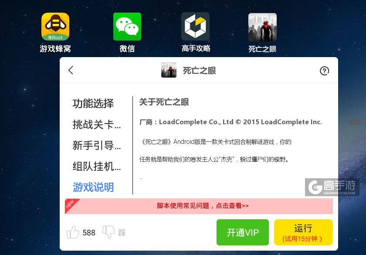Open the 游戏蜂窝 bee app icon

pos(55,27)
